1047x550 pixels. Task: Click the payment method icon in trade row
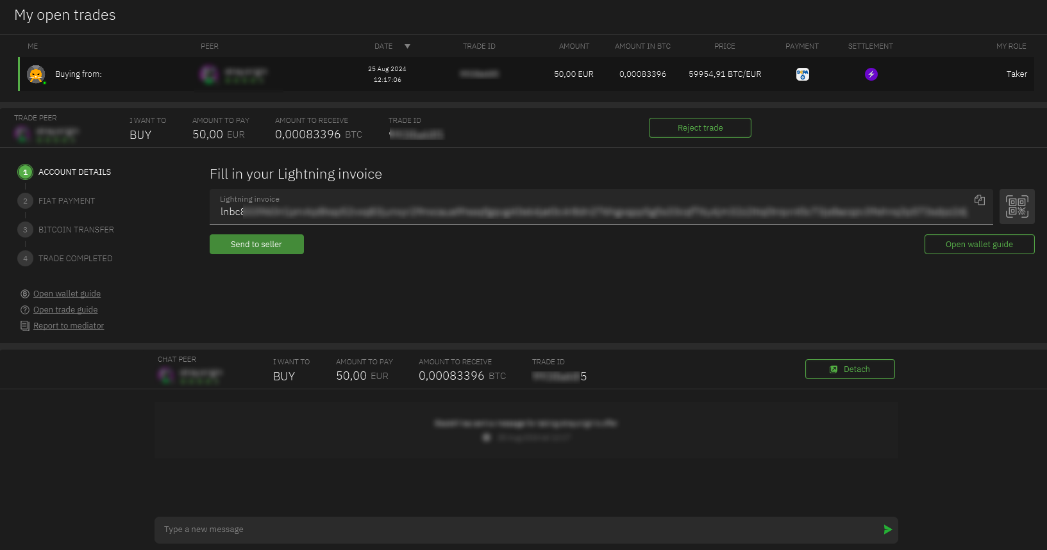coord(802,74)
